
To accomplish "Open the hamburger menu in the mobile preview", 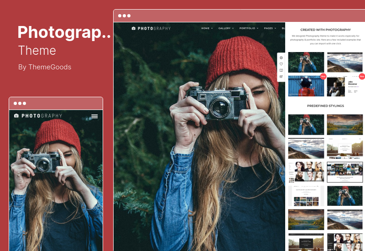I will pos(94,116).
